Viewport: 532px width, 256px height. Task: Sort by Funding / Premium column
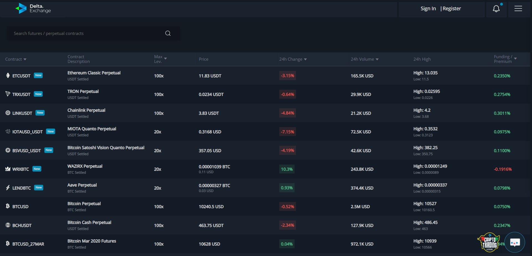(x=505, y=59)
